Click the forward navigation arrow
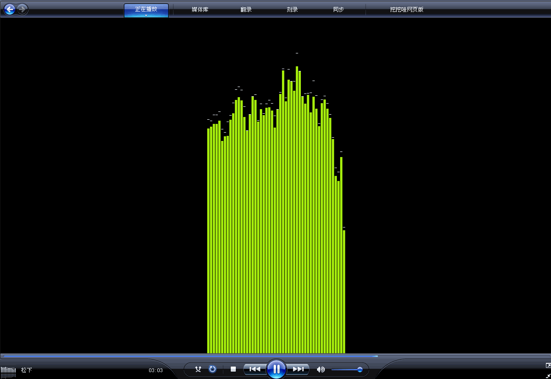This screenshot has width=551, height=379. [x=22, y=9]
